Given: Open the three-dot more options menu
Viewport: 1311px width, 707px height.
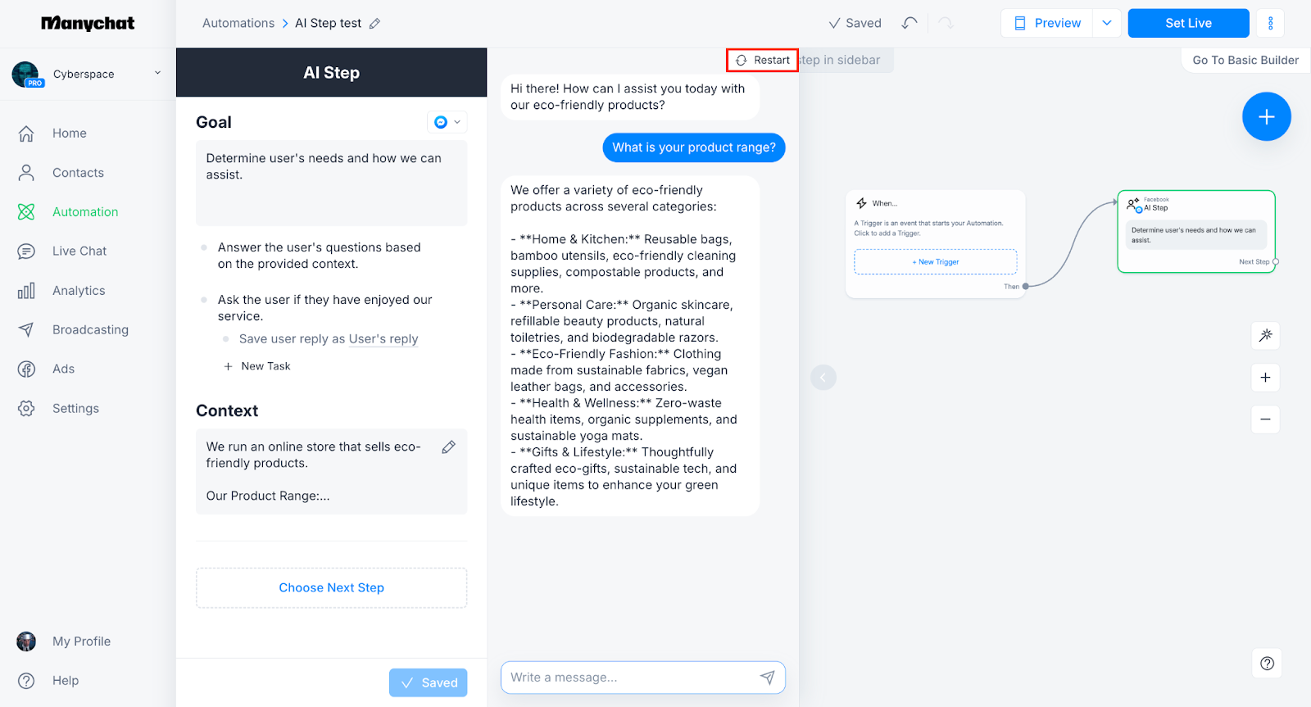Looking at the screenshot, I should click(x=1270, y=23).
